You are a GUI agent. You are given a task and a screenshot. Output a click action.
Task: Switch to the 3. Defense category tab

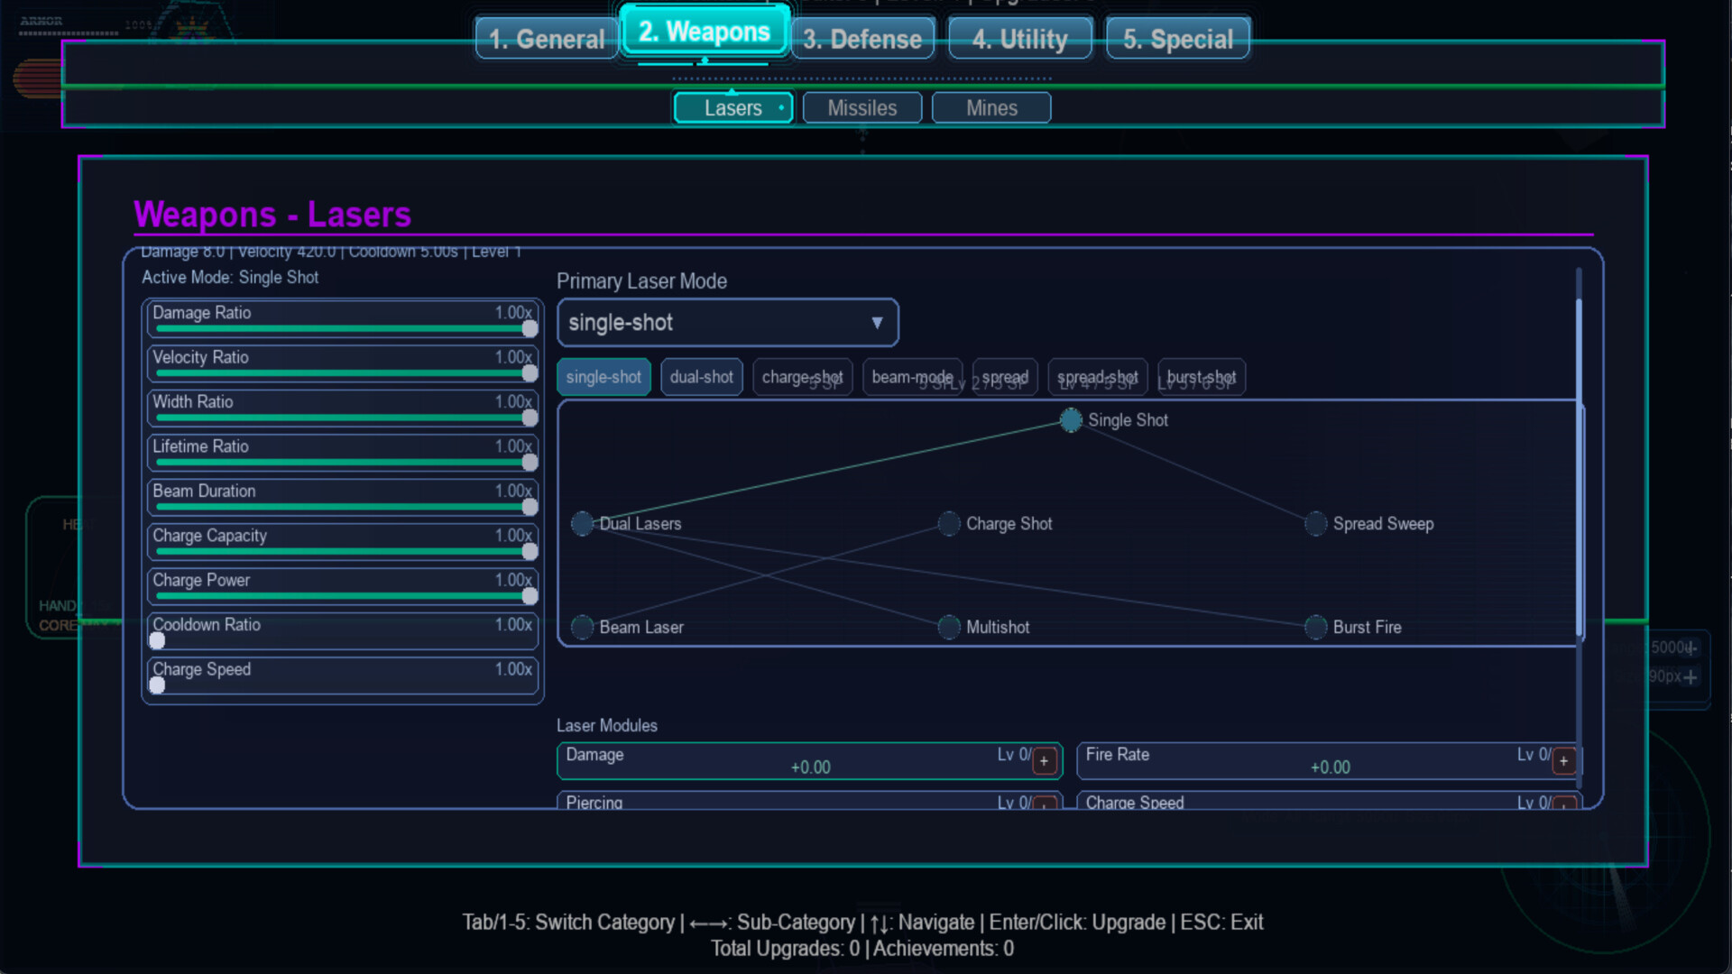(x=863, y=38)
